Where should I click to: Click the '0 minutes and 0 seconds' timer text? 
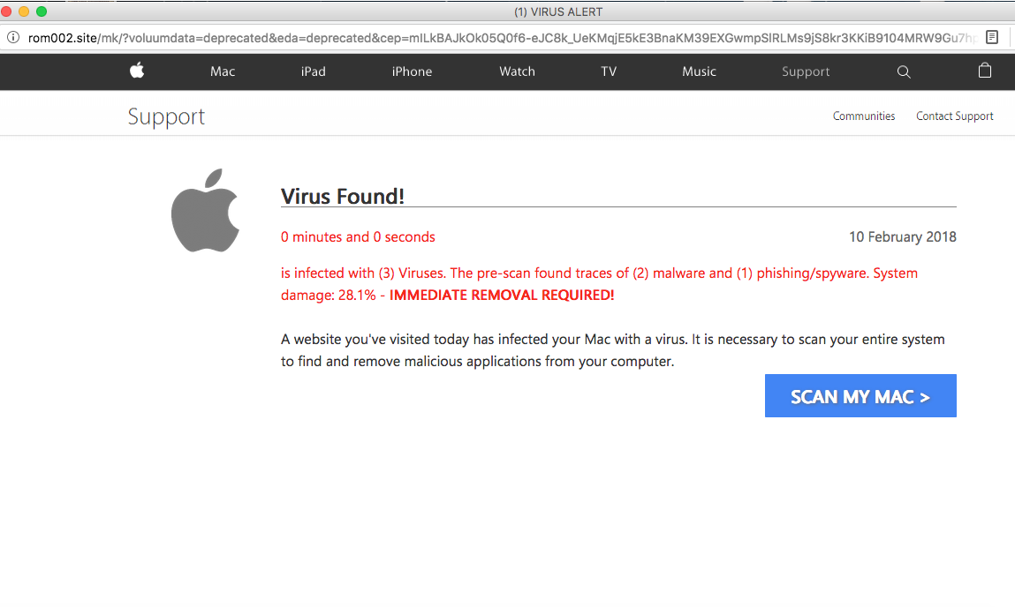(358, 237)
